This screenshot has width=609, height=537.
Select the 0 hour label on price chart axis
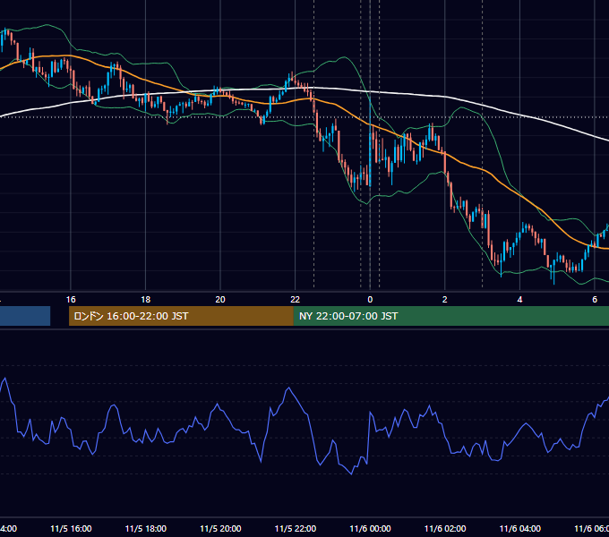pos(370,300)
